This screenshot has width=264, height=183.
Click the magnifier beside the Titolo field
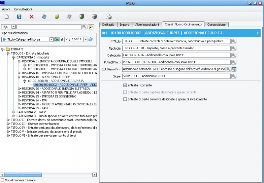point(234,41)
